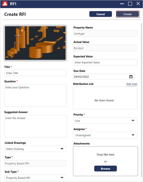Viewport: 143px width, 182px height.
Task: Click the Cancel button
Action: point(101,14)
